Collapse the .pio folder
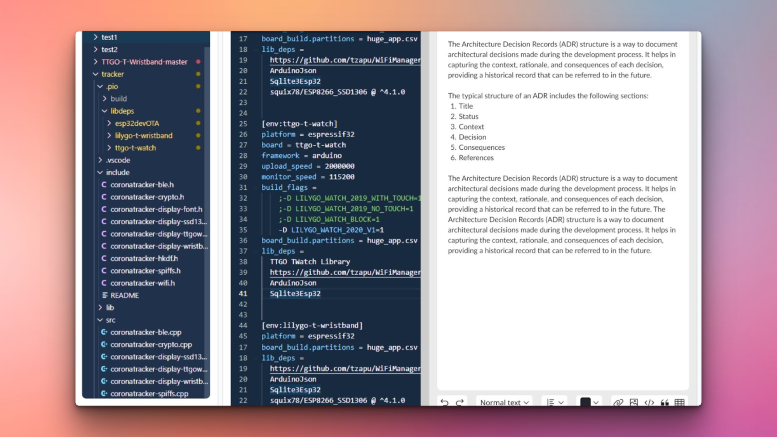 point(100,86)
